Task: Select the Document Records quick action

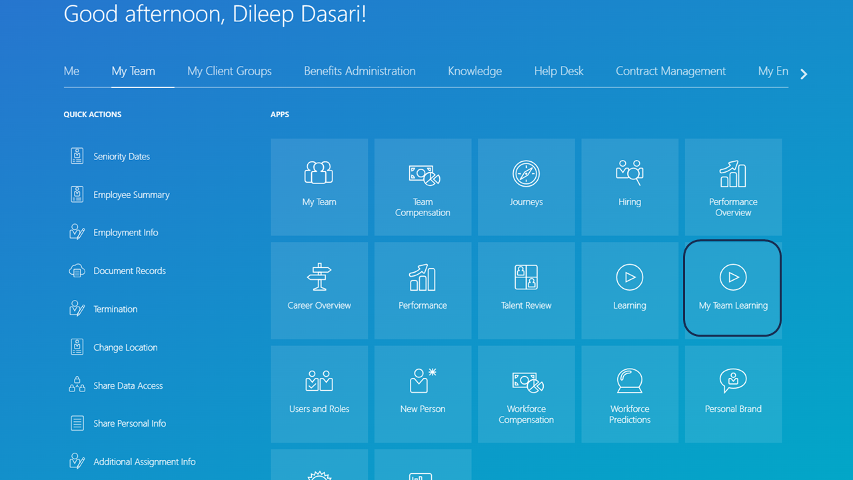Action: point(129,271)
